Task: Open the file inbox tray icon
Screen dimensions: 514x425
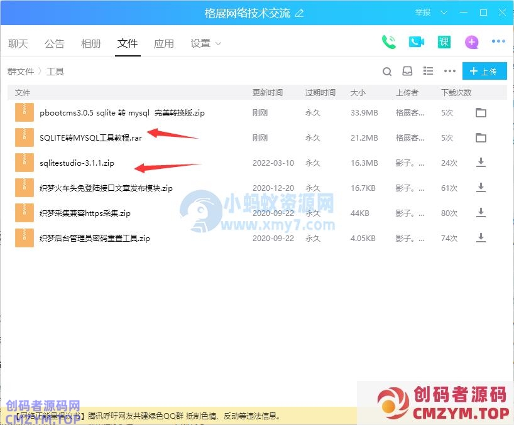Action: [x=407, y=72]
